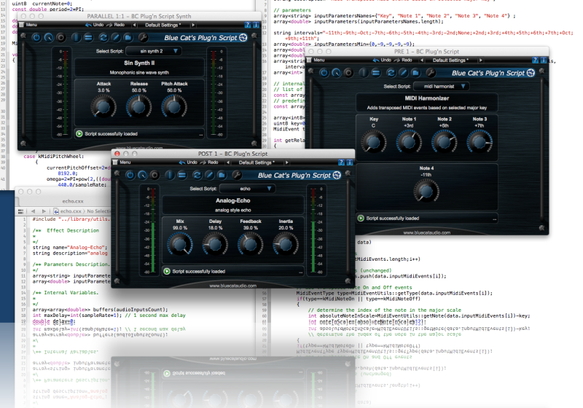Click the Note 4 knob in MIDI Harmonizer
This screenshot has height=408, width=583.
pos(426,191)
